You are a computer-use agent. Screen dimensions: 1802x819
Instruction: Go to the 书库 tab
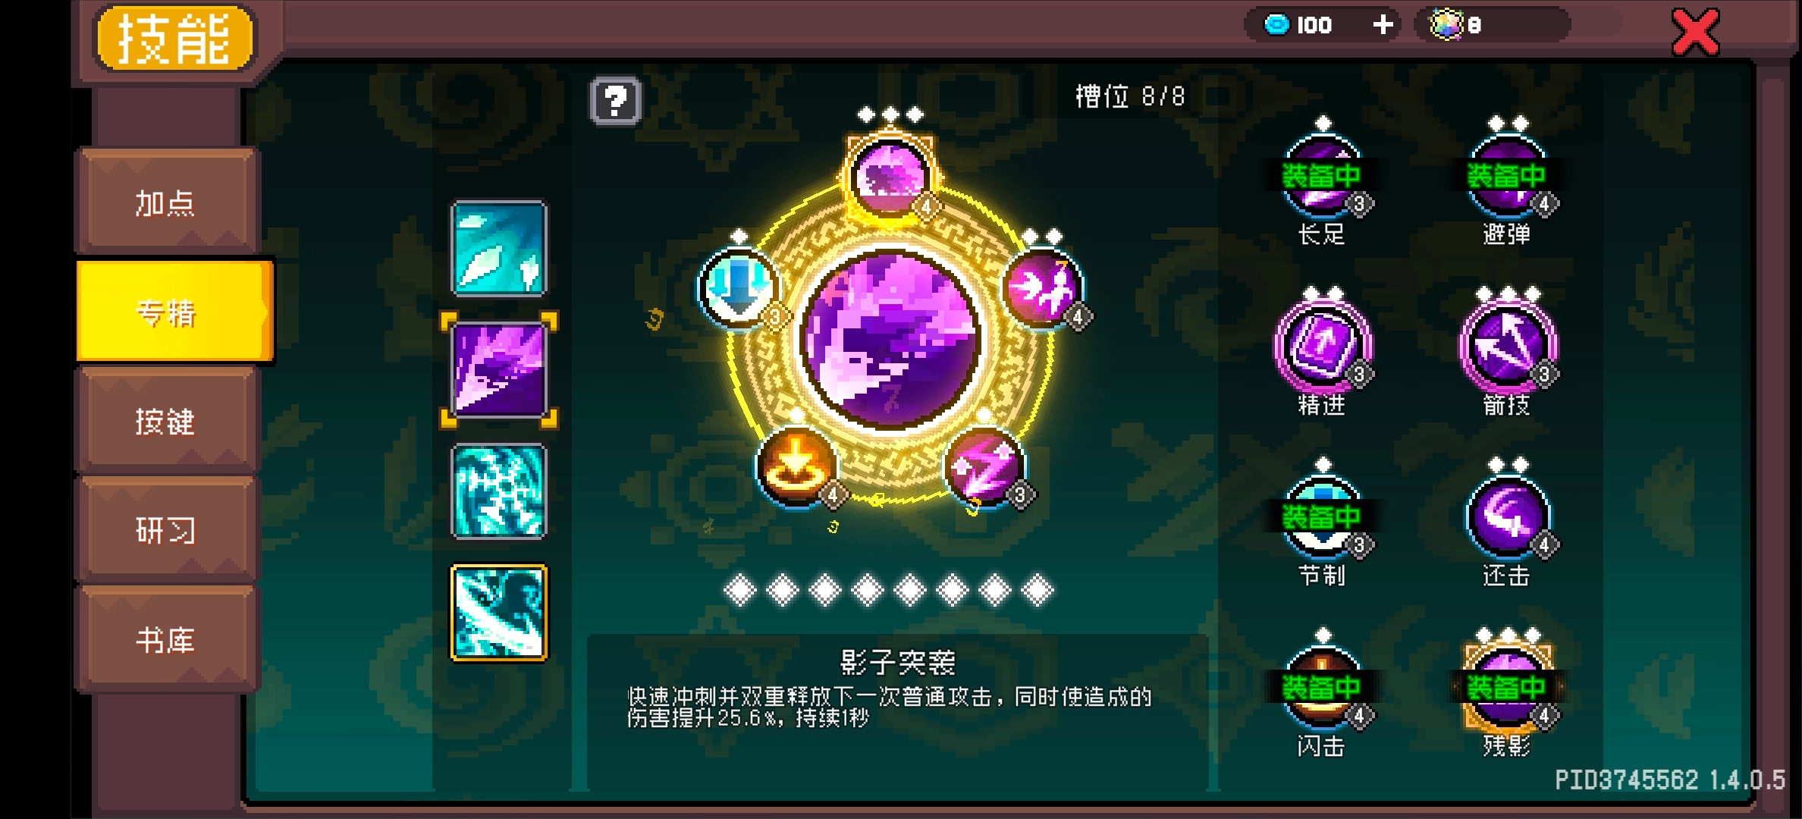(167, 639)
